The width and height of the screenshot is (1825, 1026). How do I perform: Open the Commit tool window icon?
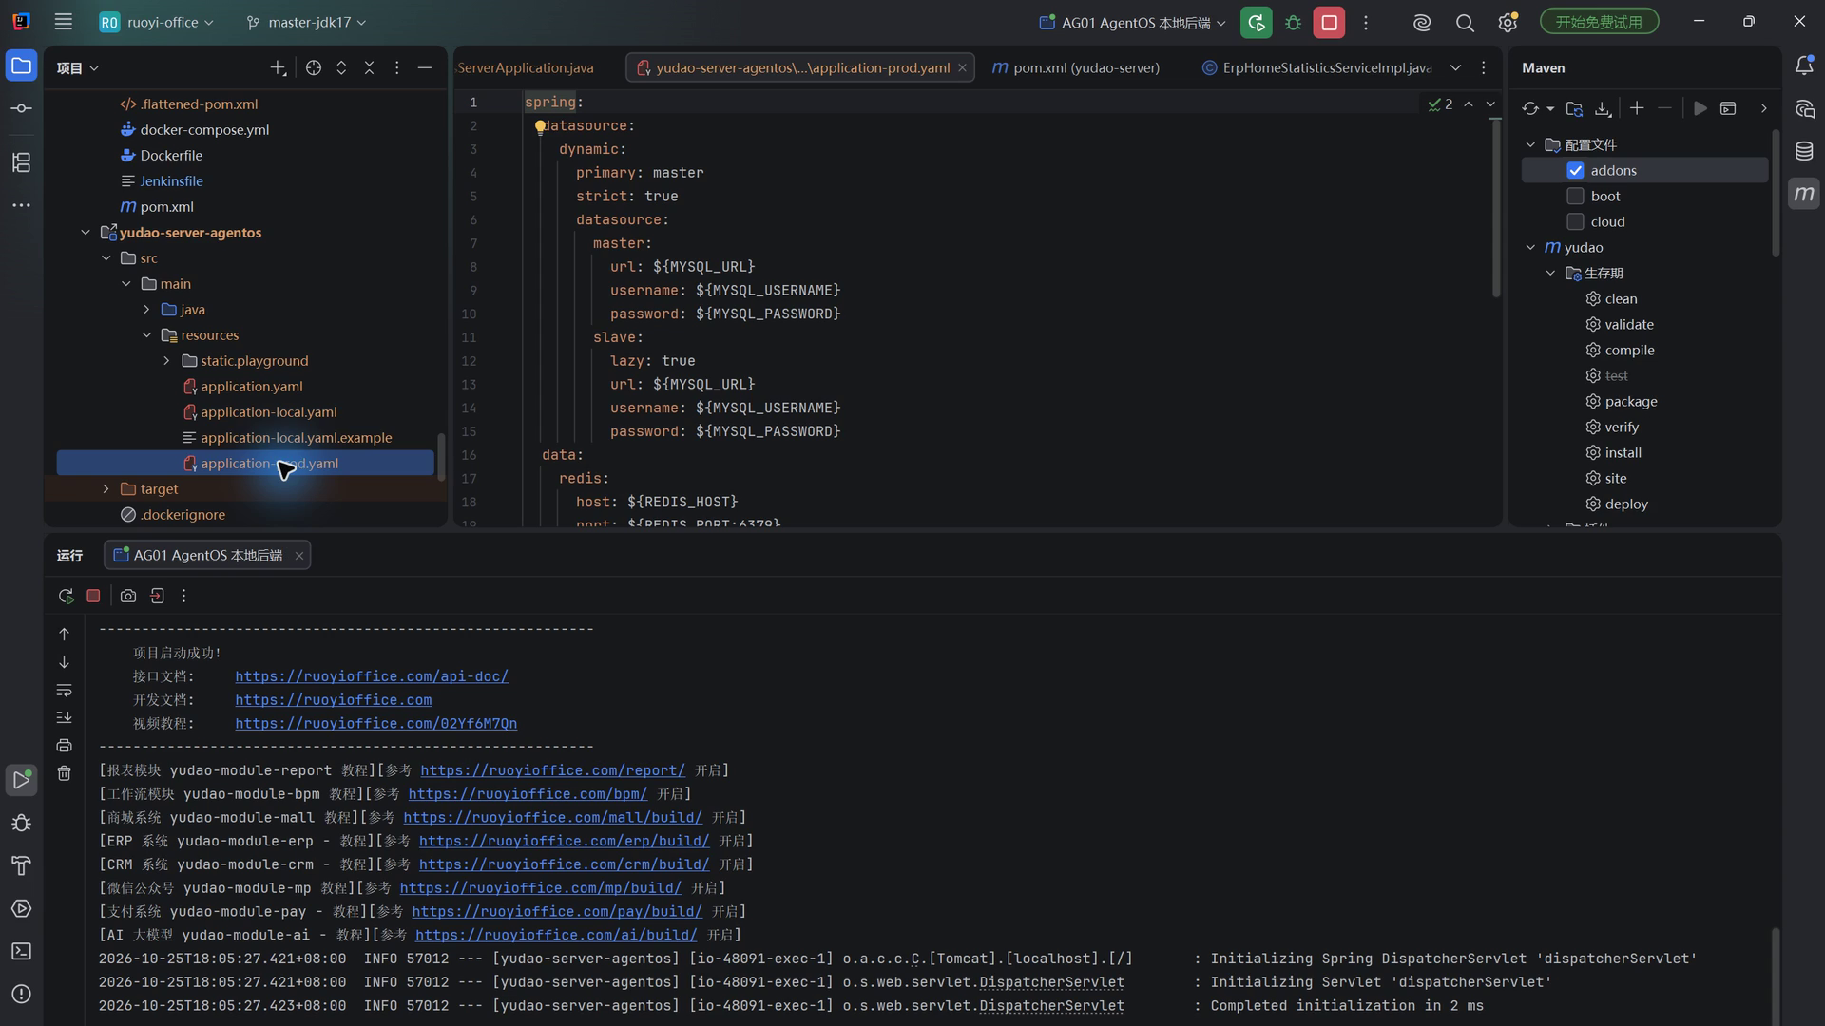(21, 108)
